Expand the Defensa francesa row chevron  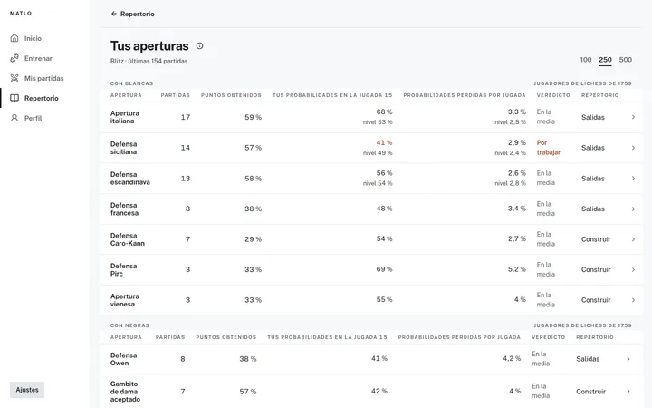[x=633, y=209]
